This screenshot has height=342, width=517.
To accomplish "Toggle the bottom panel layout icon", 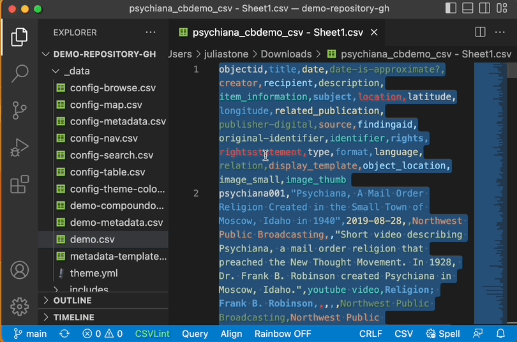I will coord(468,8).
